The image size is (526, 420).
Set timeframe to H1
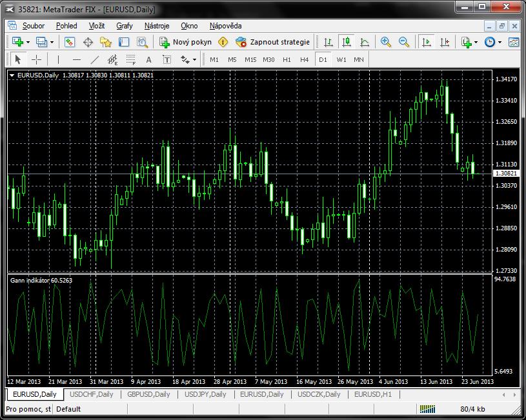(287, 60)
